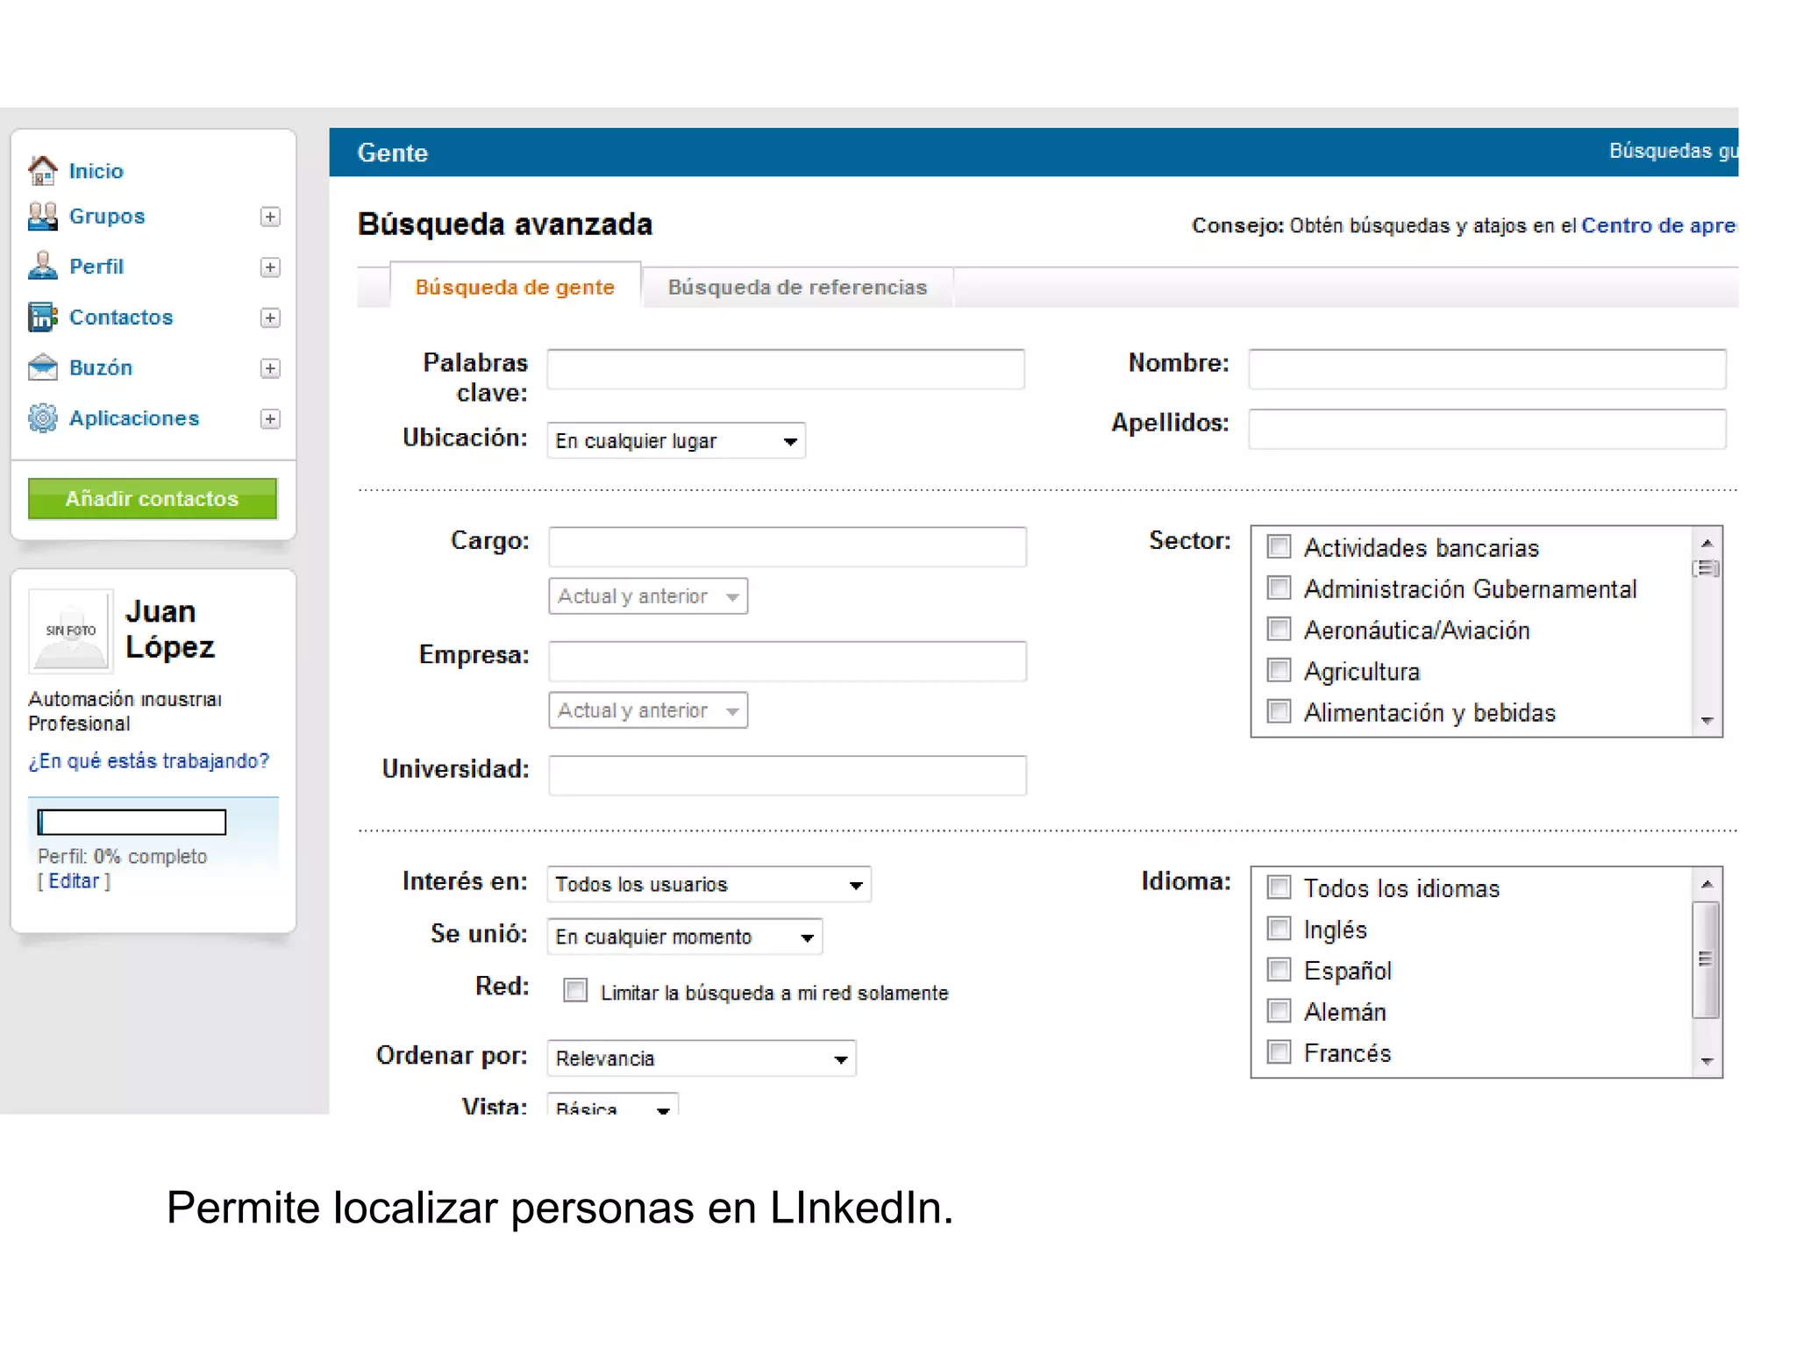
Task: Focus the Palabras clave input field
Action: [x=786, y=369]
